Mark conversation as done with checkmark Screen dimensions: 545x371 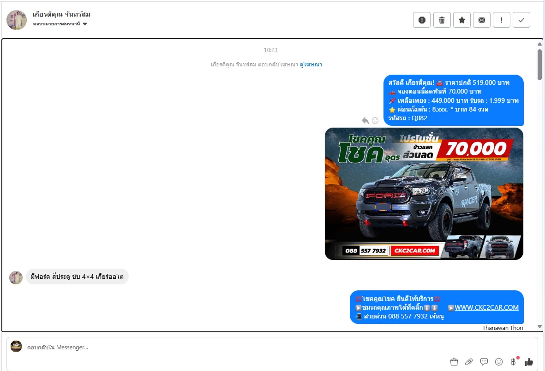[521, 20]
